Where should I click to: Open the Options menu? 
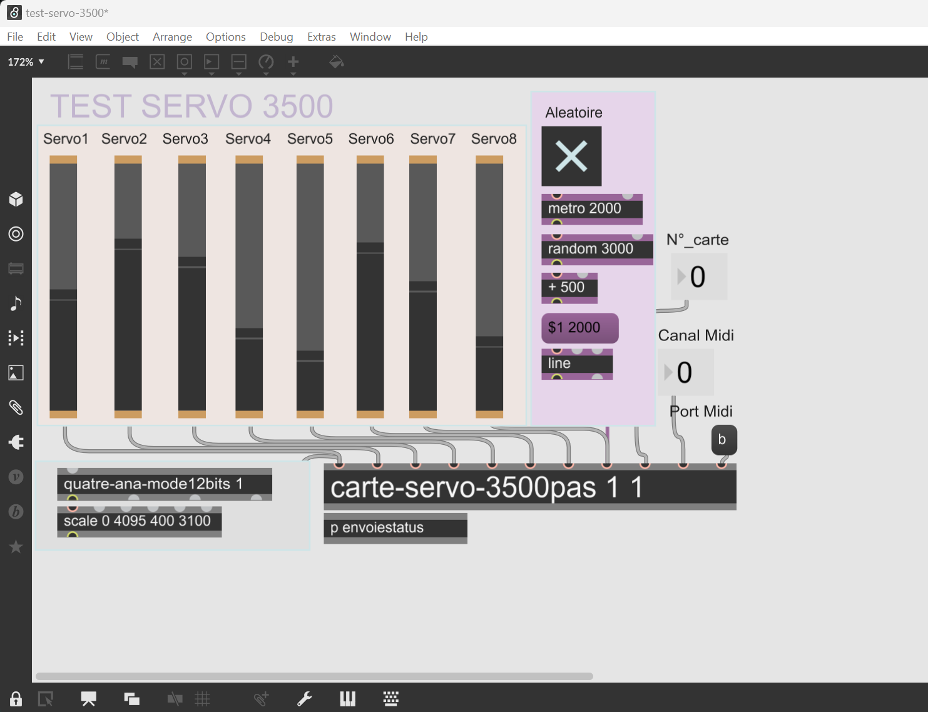pos(225,37)
